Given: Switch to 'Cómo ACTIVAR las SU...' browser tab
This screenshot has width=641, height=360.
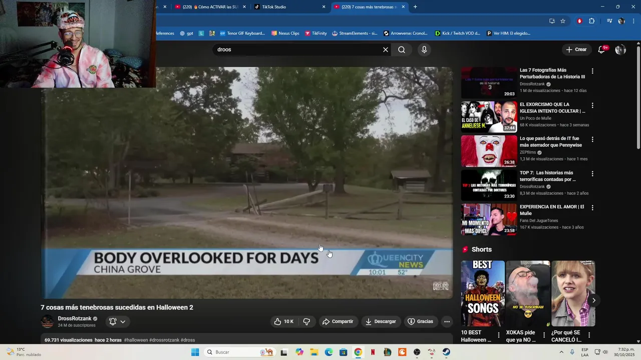Looking at the screenshot, I should (x=210, y=7).
